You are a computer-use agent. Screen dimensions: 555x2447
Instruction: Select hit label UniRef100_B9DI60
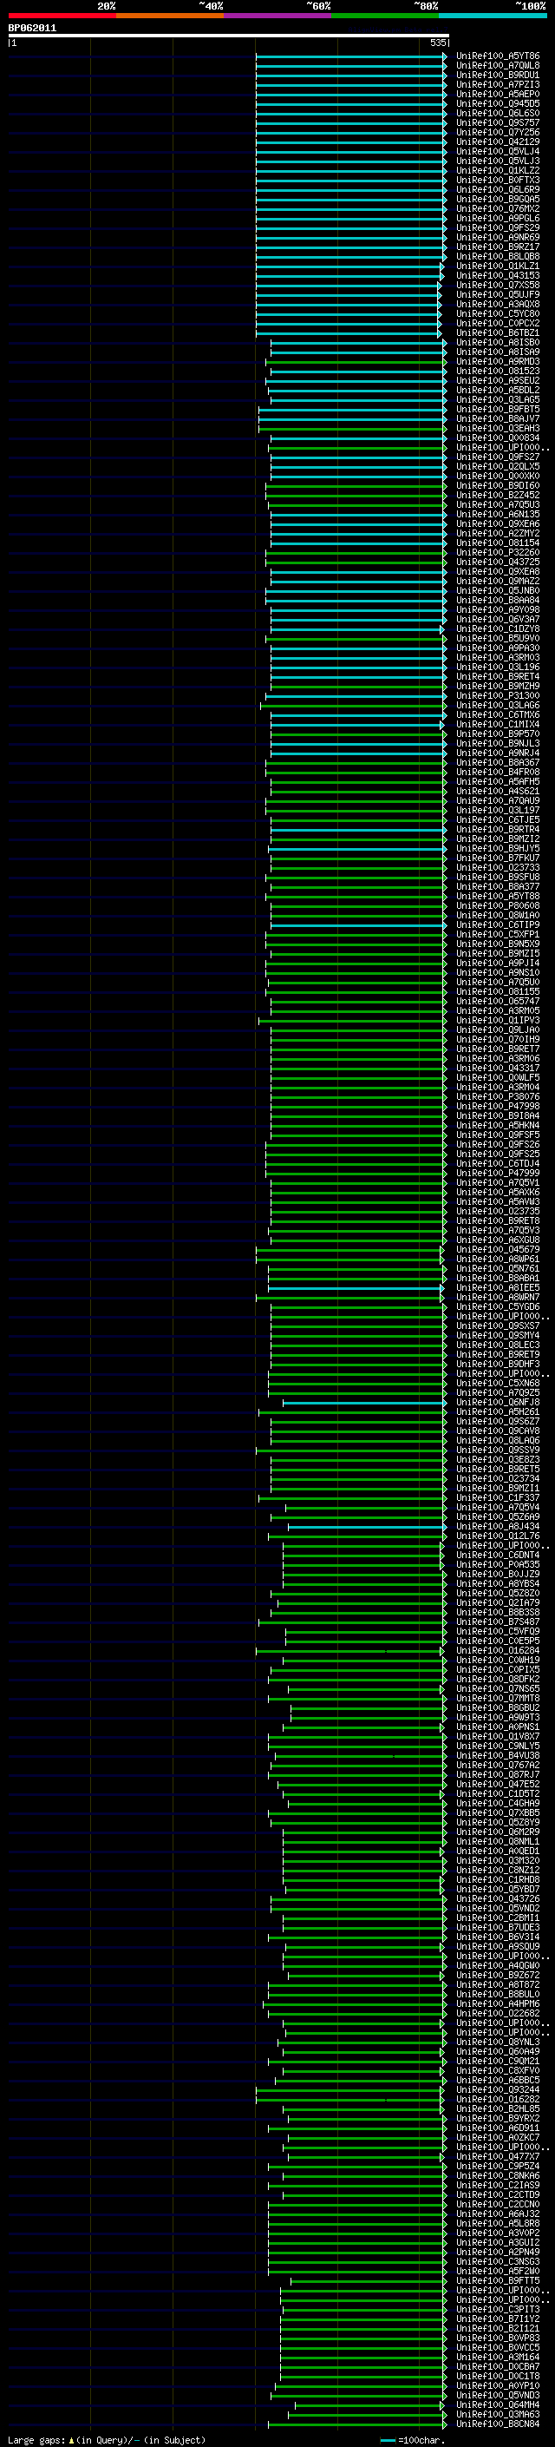point(498,485)
